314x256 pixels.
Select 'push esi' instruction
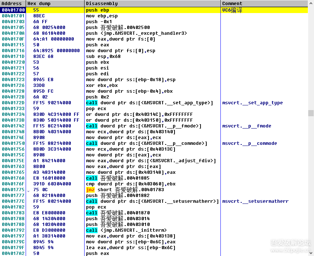(x=98, y=68)
